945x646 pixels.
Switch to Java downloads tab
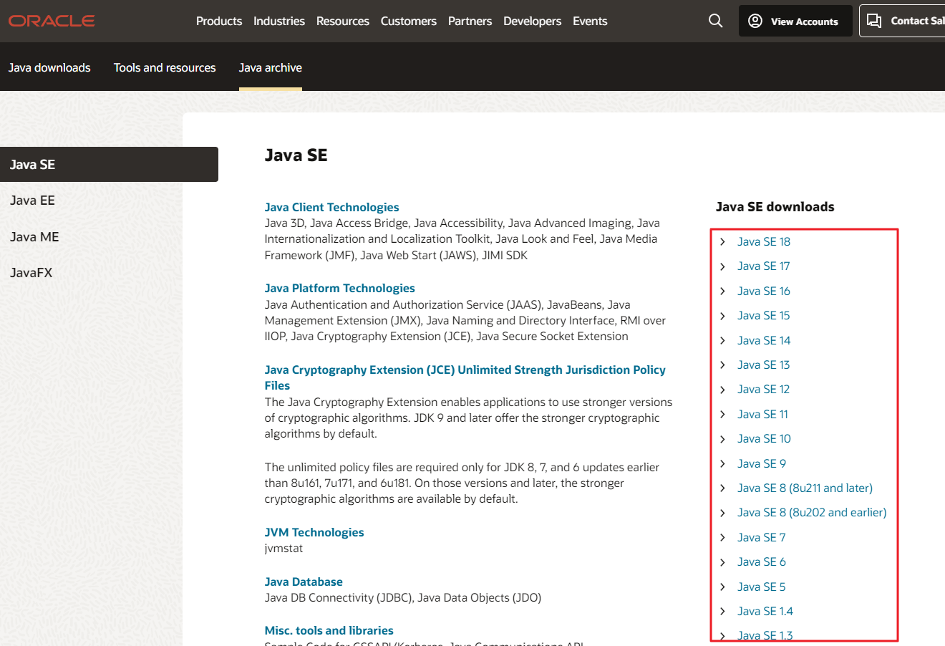pos(49,67)
